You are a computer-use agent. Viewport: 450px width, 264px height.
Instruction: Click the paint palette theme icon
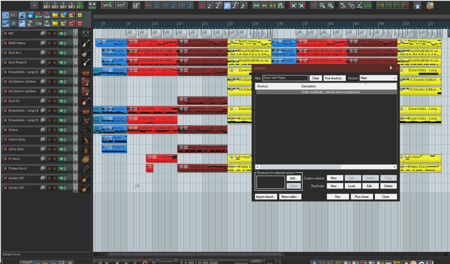click(430, 5)
